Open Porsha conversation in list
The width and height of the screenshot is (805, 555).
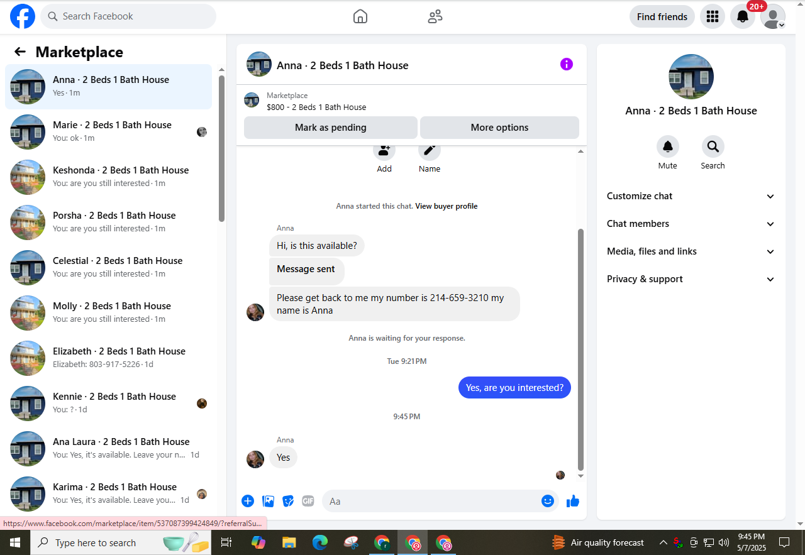tap(108, 223)
